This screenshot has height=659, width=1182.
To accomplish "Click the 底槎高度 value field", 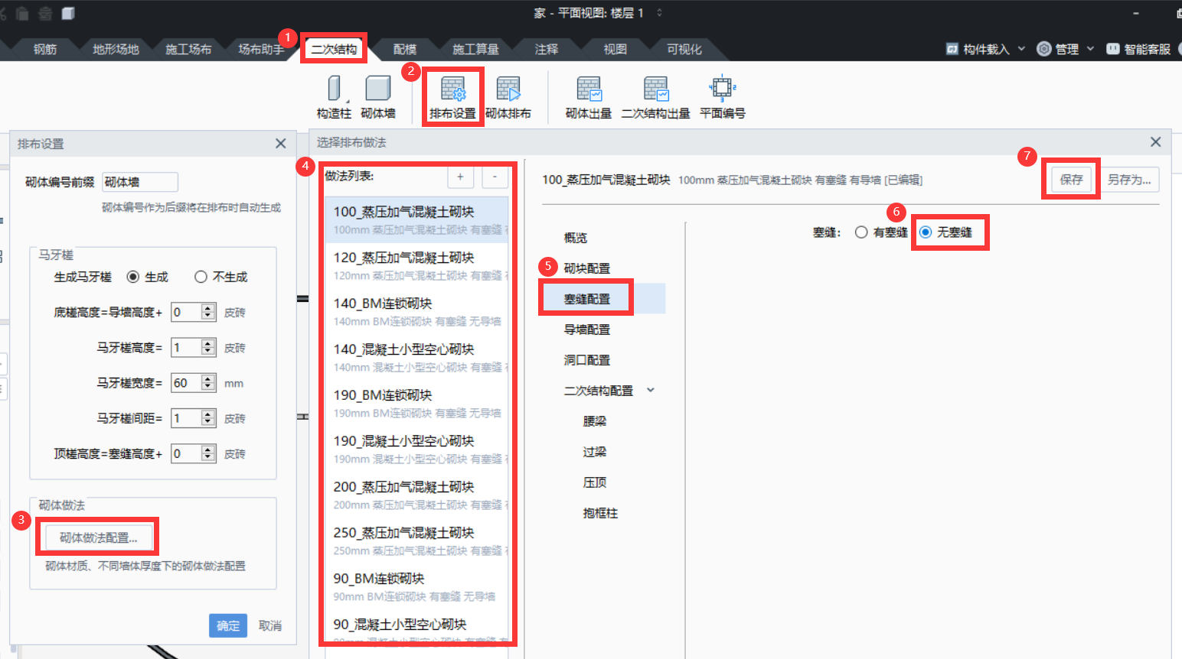I will tap(186, 312).
